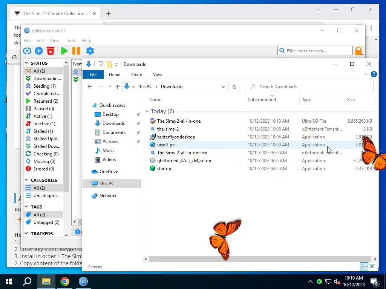Open Desktop in Quick access
Screen dimensions: 386x289
pyautogui.click(x=110, y=114)
